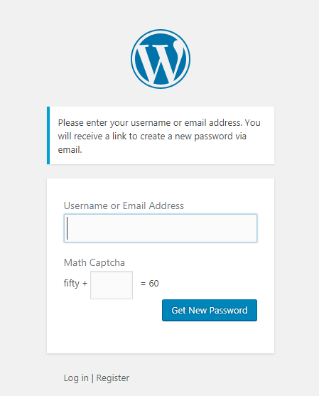This screenshot has height=396, width=319.
Task: Click the 'fifty +' captcha text
Action: [x=75, y=284]
